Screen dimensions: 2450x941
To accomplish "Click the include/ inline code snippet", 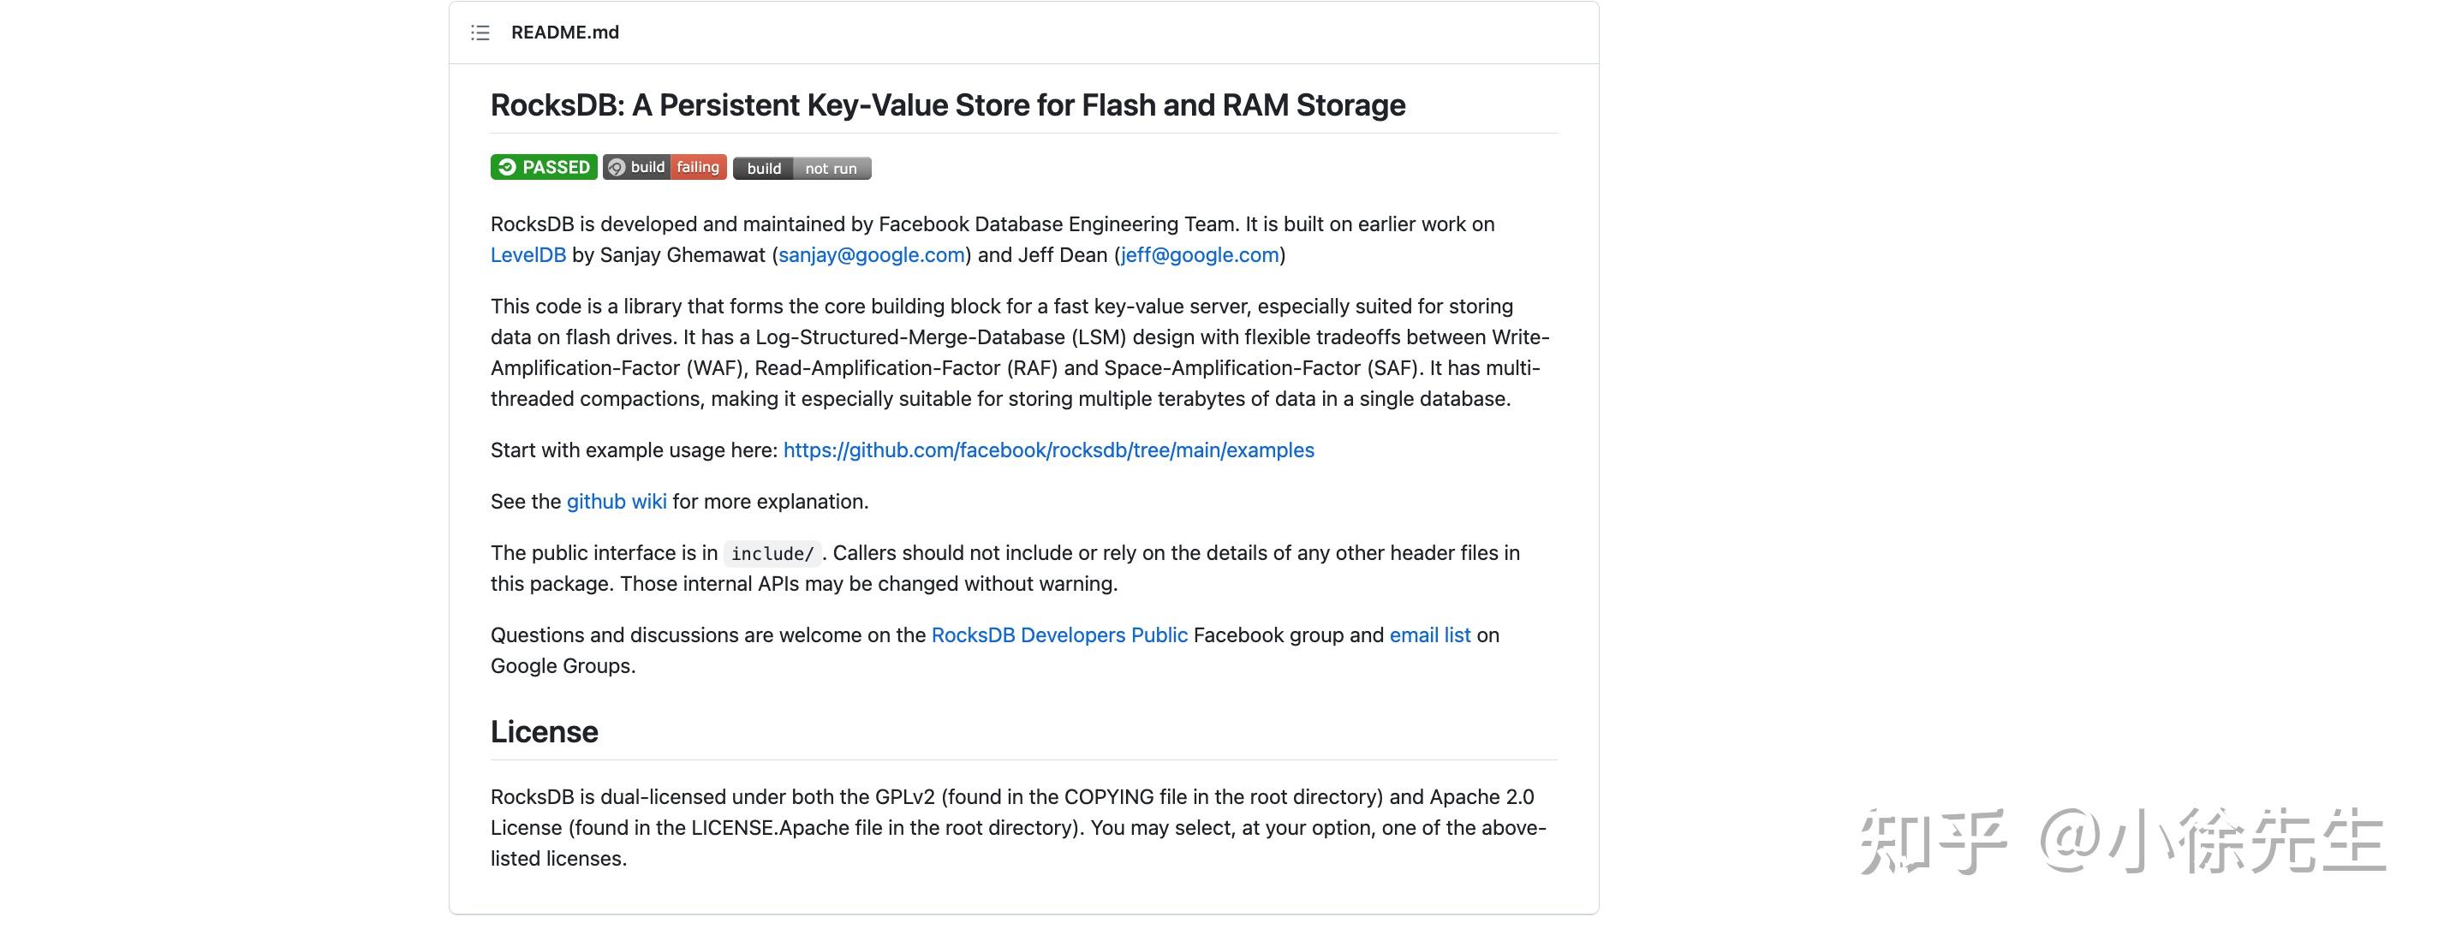I will [772, 553].
